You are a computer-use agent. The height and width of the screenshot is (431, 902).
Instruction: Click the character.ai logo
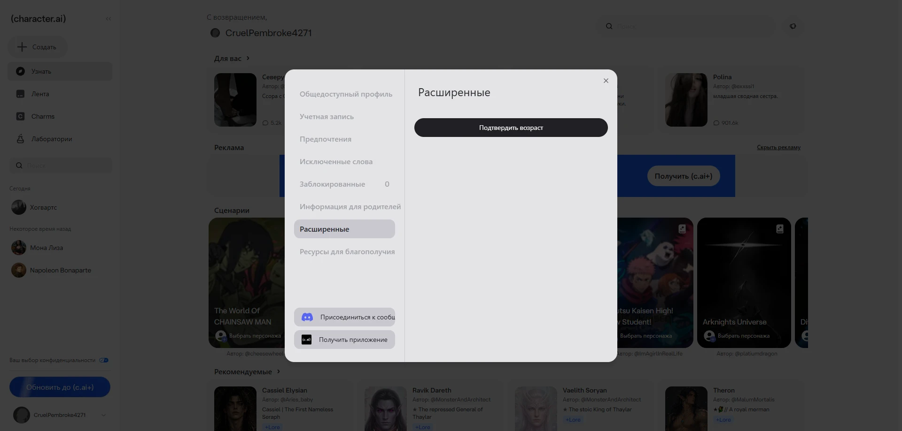39,19
